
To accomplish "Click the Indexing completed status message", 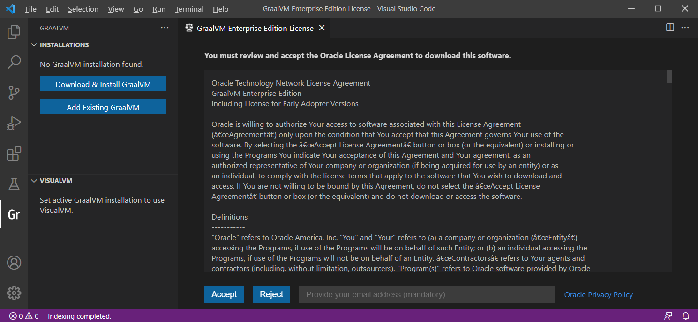I will (80, 316).
